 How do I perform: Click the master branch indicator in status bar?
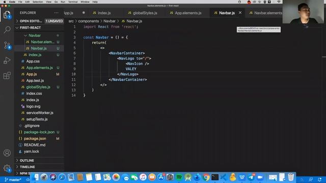[x=13, y=179]
